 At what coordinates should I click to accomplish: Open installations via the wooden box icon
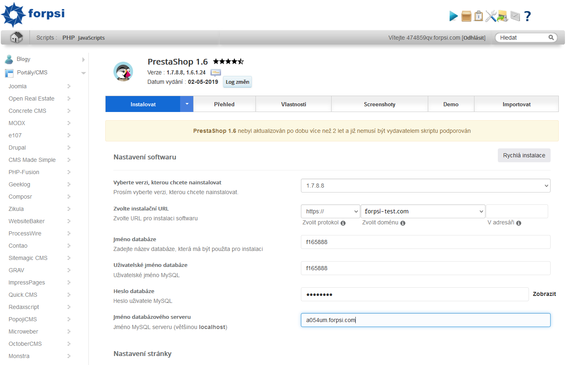(x=466, y=16)
